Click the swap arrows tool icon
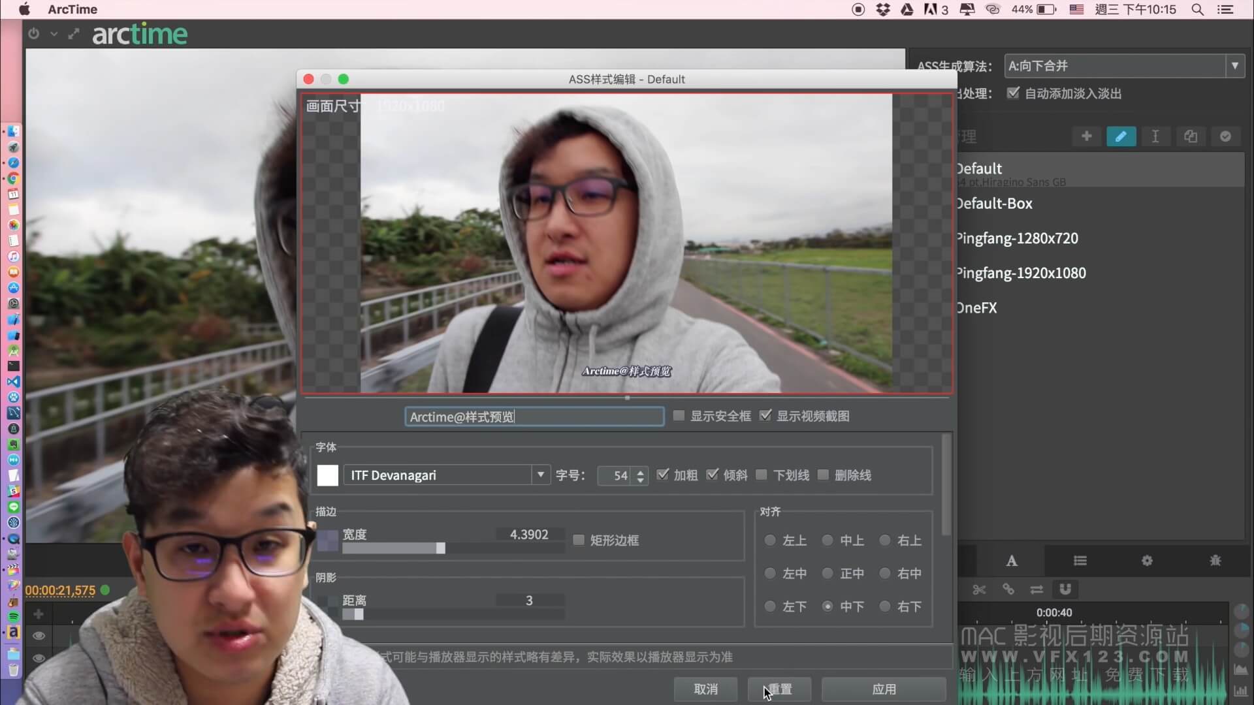 coord(1037,589)
